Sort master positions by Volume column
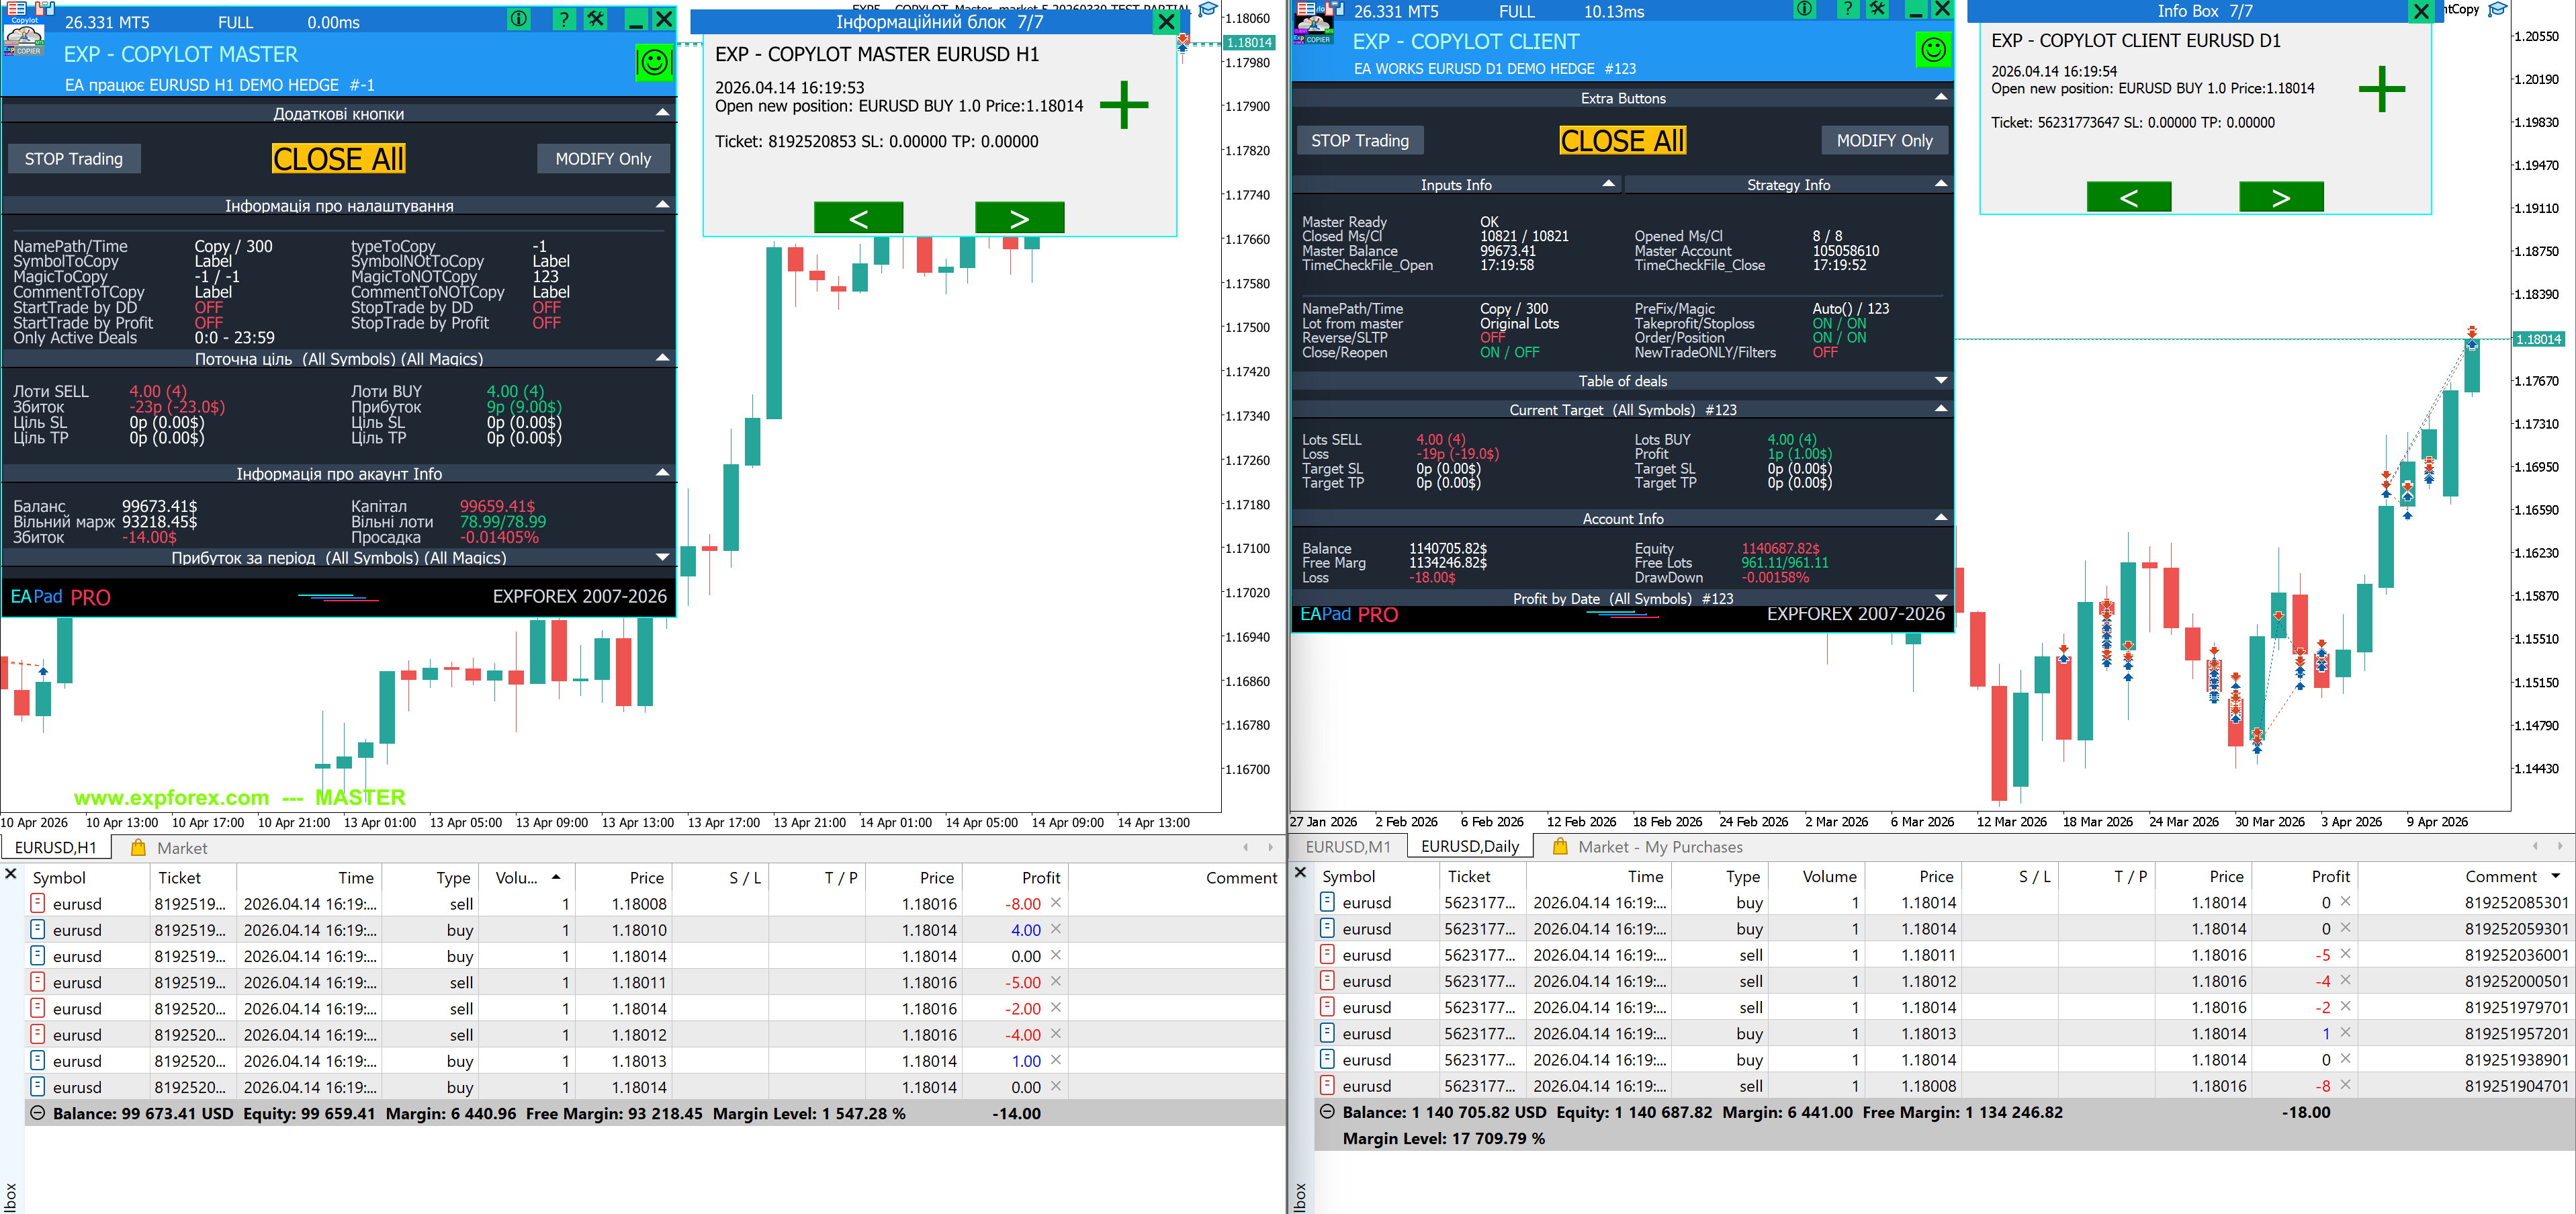The height and width of the screenshot is (1214, 2576). [527, 878]
